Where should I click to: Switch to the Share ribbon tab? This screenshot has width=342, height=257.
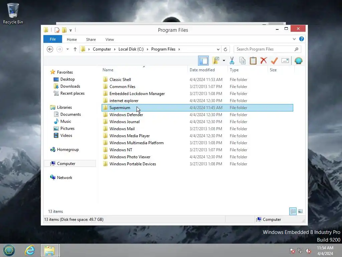91,39
